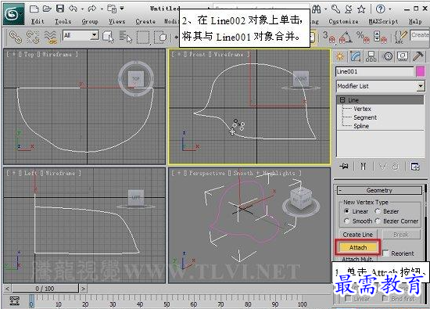Open the Motion panel icon
The image size is (430, 309).
point(388,56)
